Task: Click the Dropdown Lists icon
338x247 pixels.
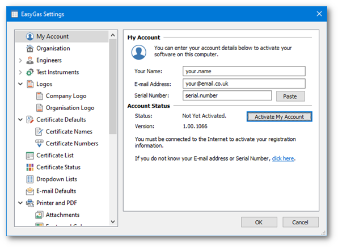Action: [30, 179]
